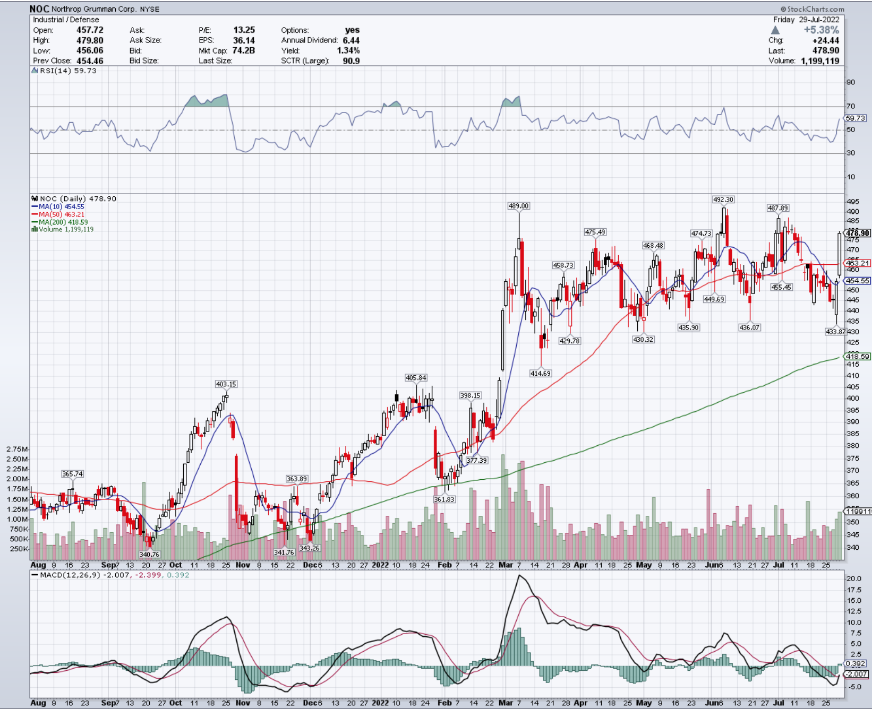The width and height of the screenshot is (872, 709).
Task: Click the Industrial / Defense sector label
Action: pyautogui.click(x=66, y=20)
